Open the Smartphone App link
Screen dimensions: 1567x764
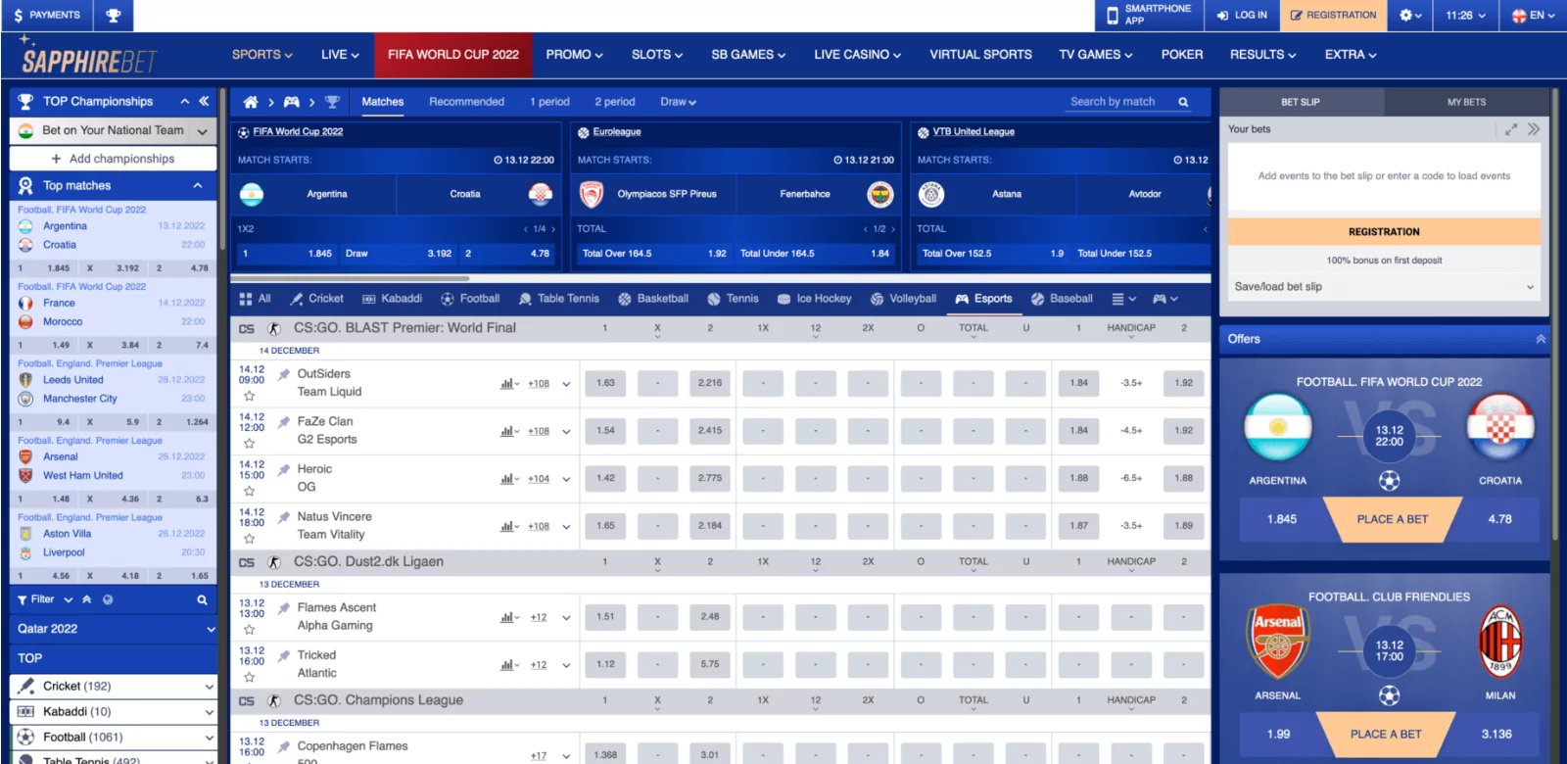click(1149, 15)
